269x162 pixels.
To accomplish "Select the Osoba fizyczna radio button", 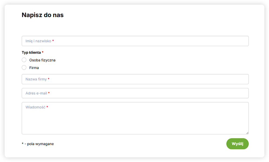I will coord(24,60).
